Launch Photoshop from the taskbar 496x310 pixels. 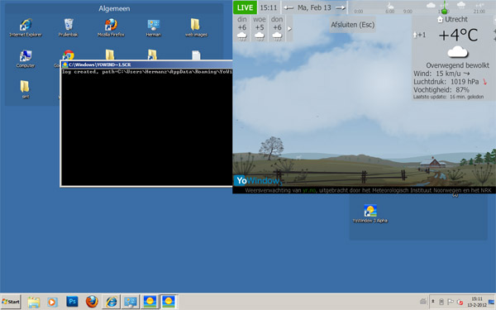coord(72,302)
